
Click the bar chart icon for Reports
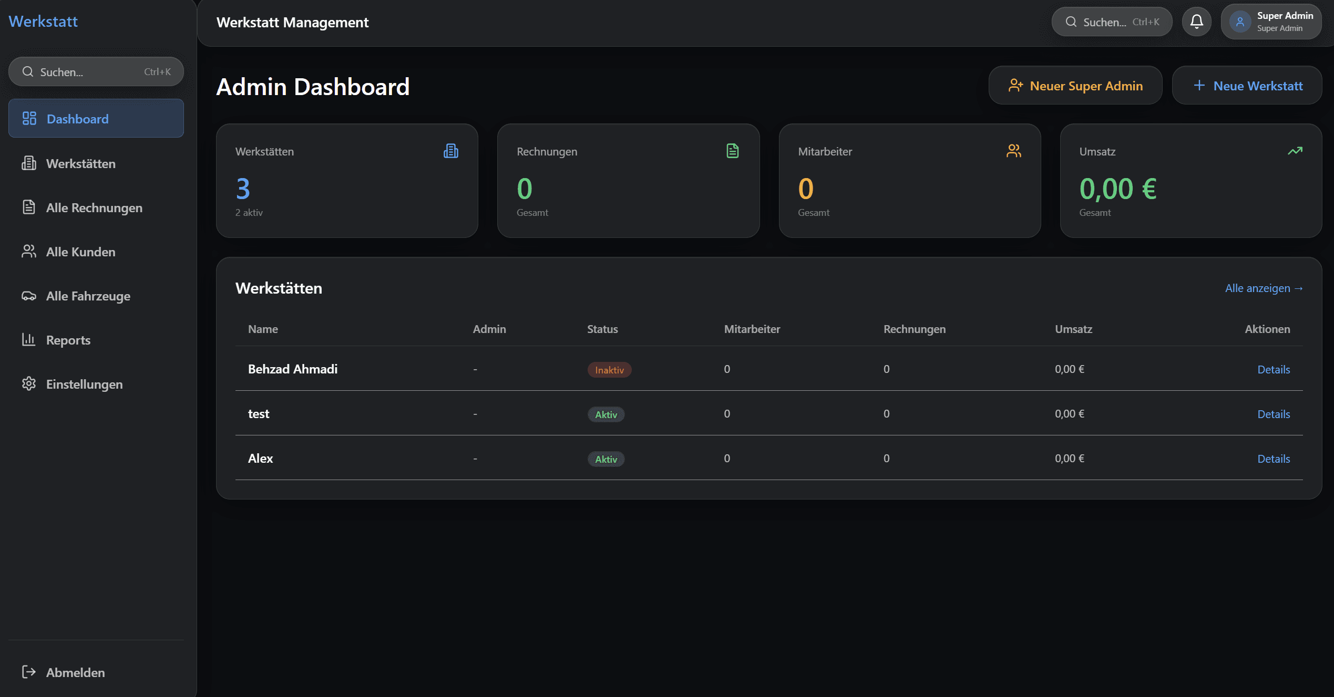29,340
